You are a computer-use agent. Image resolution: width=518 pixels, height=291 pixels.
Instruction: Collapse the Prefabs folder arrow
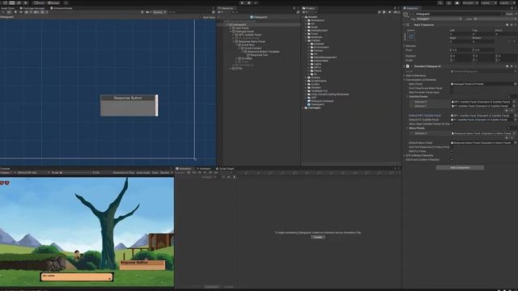tap(306, 40)
